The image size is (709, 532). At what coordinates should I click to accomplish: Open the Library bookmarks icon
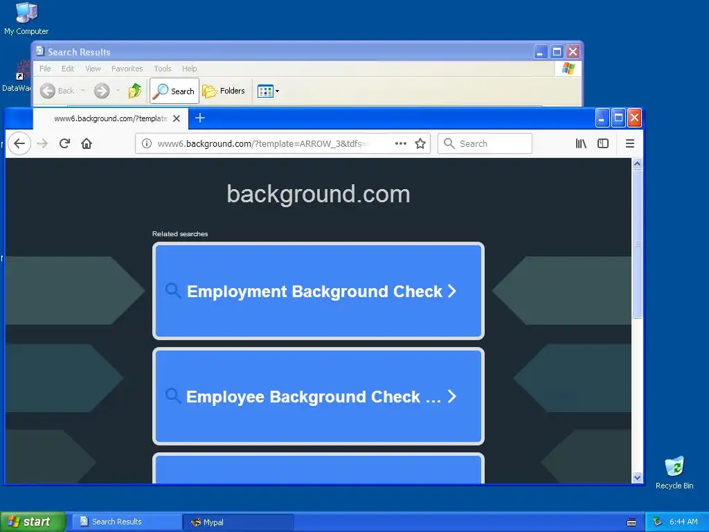tap(581, 143)
